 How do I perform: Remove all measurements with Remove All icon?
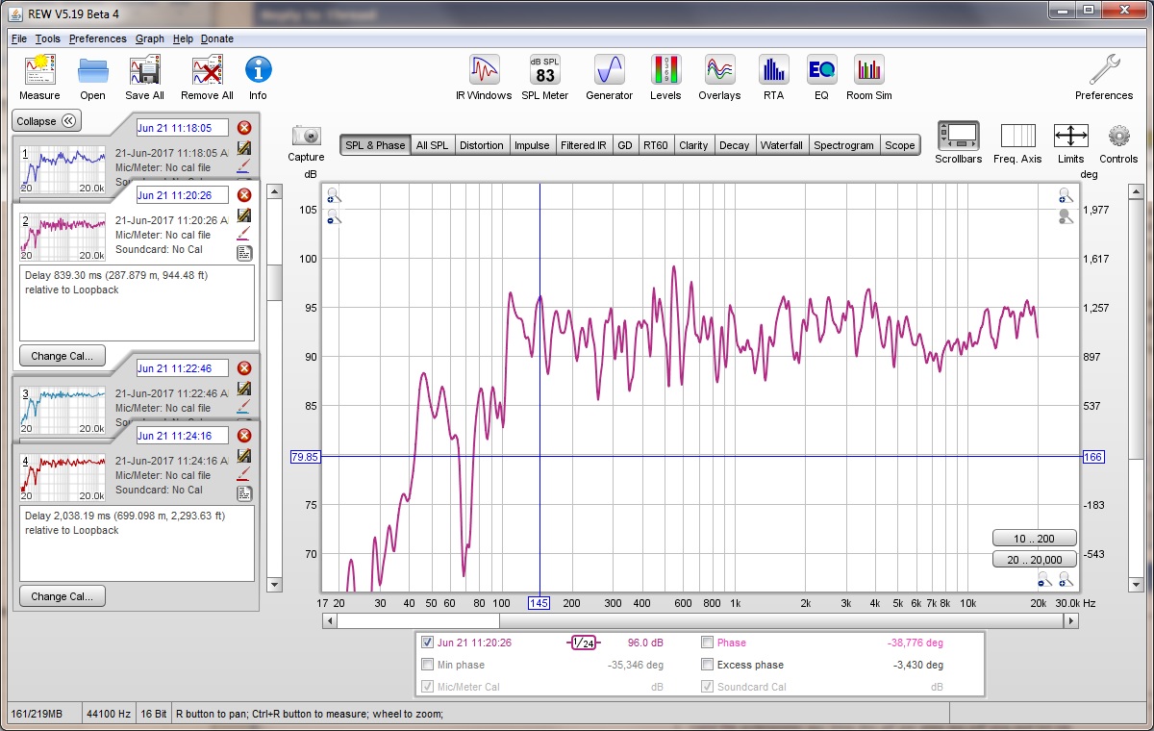pyautogui.click(x=207, y=71)
